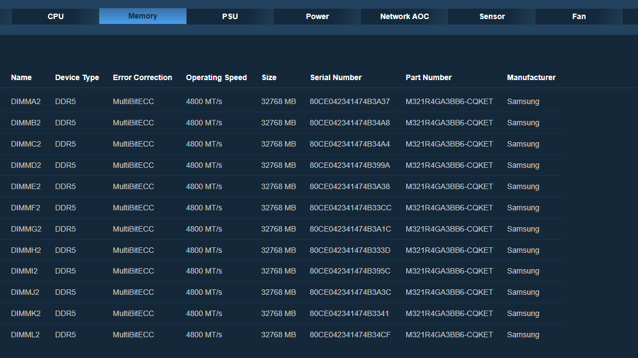Click serial number 80CE042341474B399A
Image resolution: width=638 pixels, height=358 pixels.
coord(350,165)
